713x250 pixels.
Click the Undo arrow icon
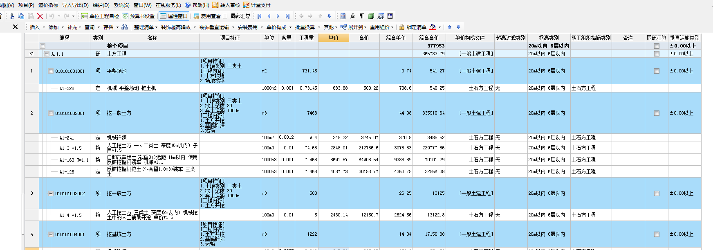point(52,16)
